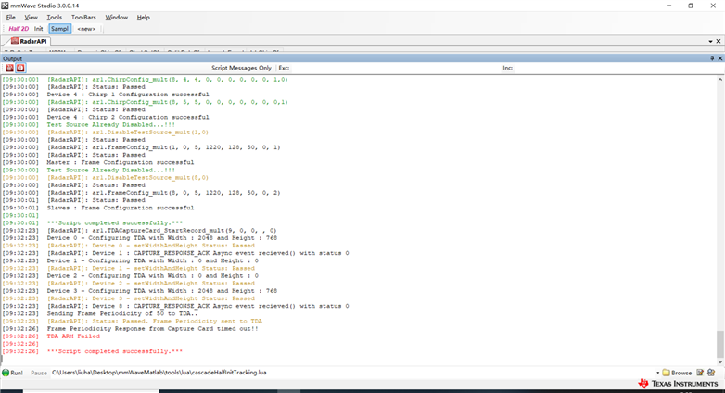Toggle Script Messages Only filter
725x393 pixels.
click(x=241, y=68)
